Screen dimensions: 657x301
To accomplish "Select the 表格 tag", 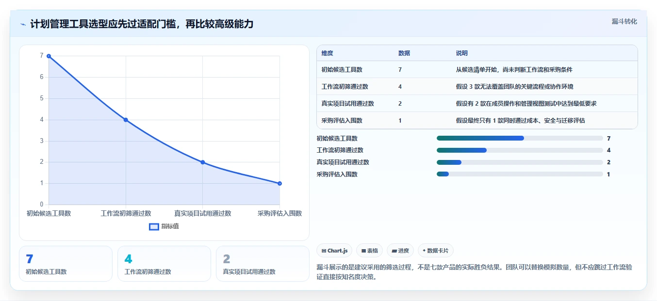I will point(369,251).
